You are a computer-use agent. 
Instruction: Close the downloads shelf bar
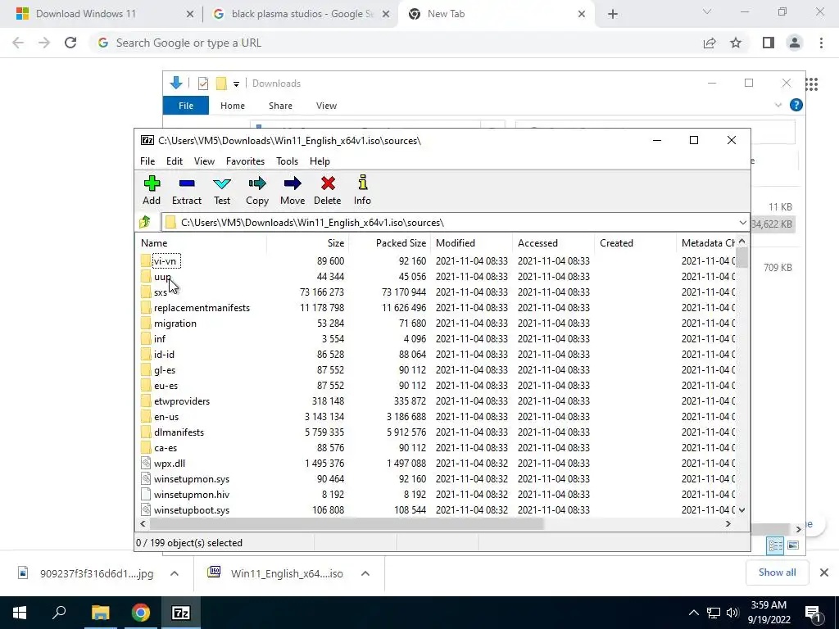click(x=824, y=572)
